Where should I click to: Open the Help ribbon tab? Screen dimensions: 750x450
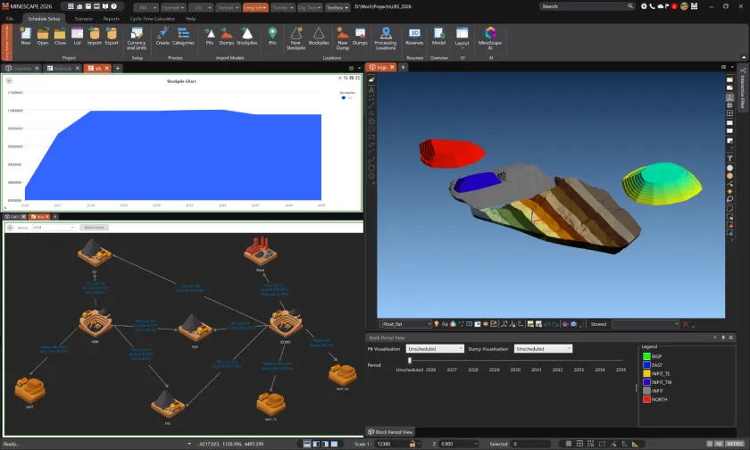pyautogui.click(x=191, y=19)
